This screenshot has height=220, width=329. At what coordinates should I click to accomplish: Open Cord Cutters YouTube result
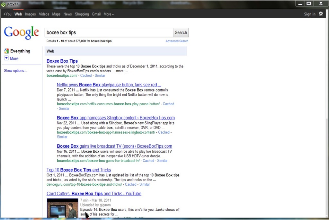tap(94, 194)
